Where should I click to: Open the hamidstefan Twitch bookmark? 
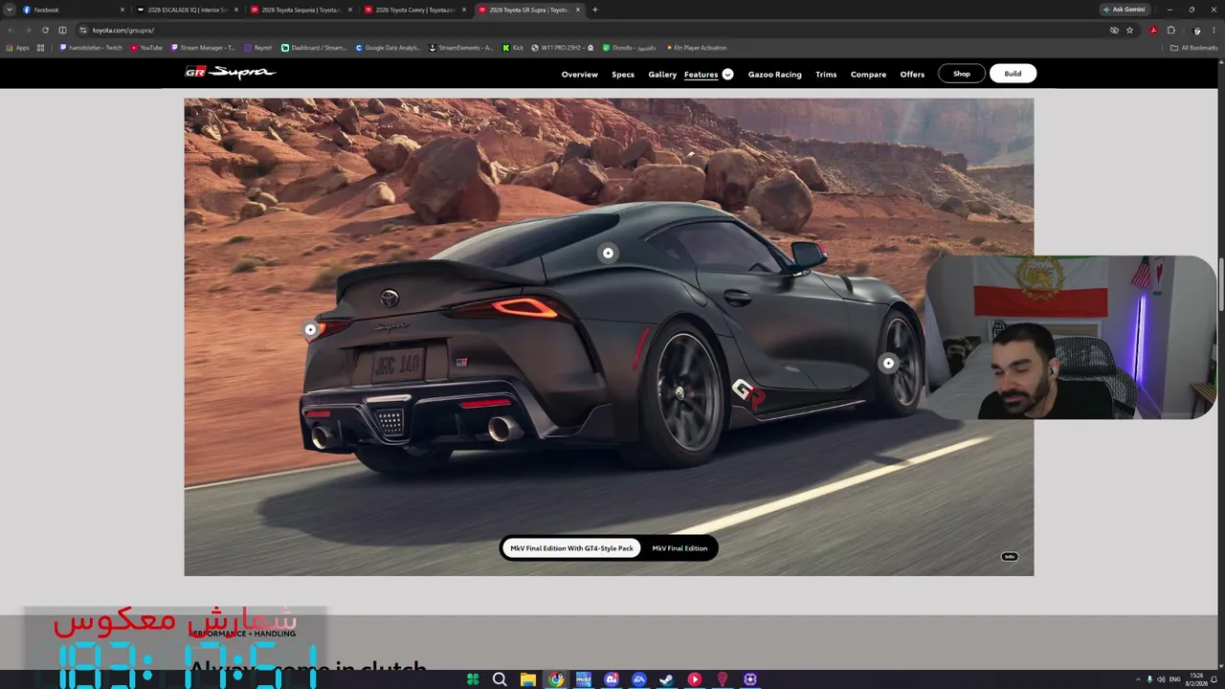(x=92, y=48)
